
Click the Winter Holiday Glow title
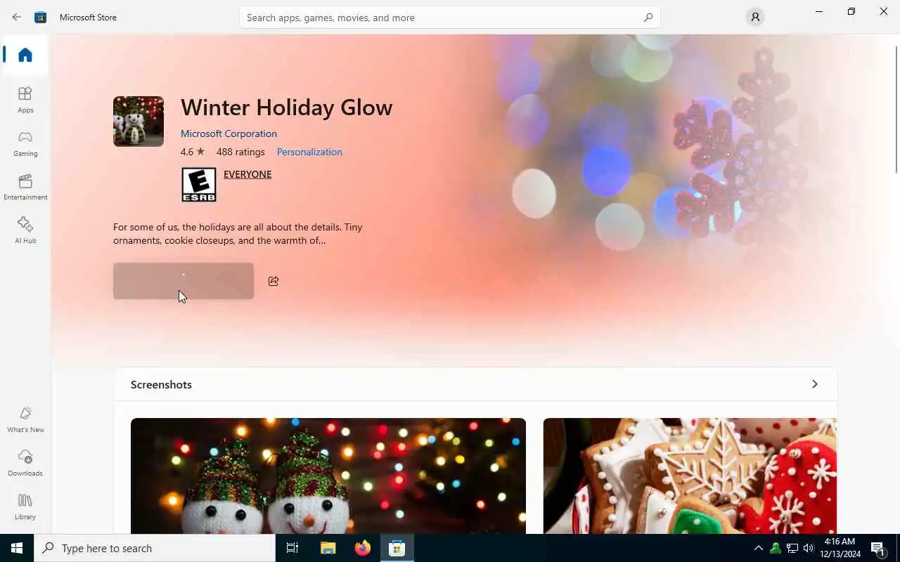[286, 107]
